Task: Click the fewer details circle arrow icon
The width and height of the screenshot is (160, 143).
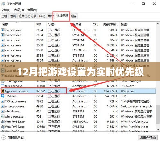Action: 4,138
